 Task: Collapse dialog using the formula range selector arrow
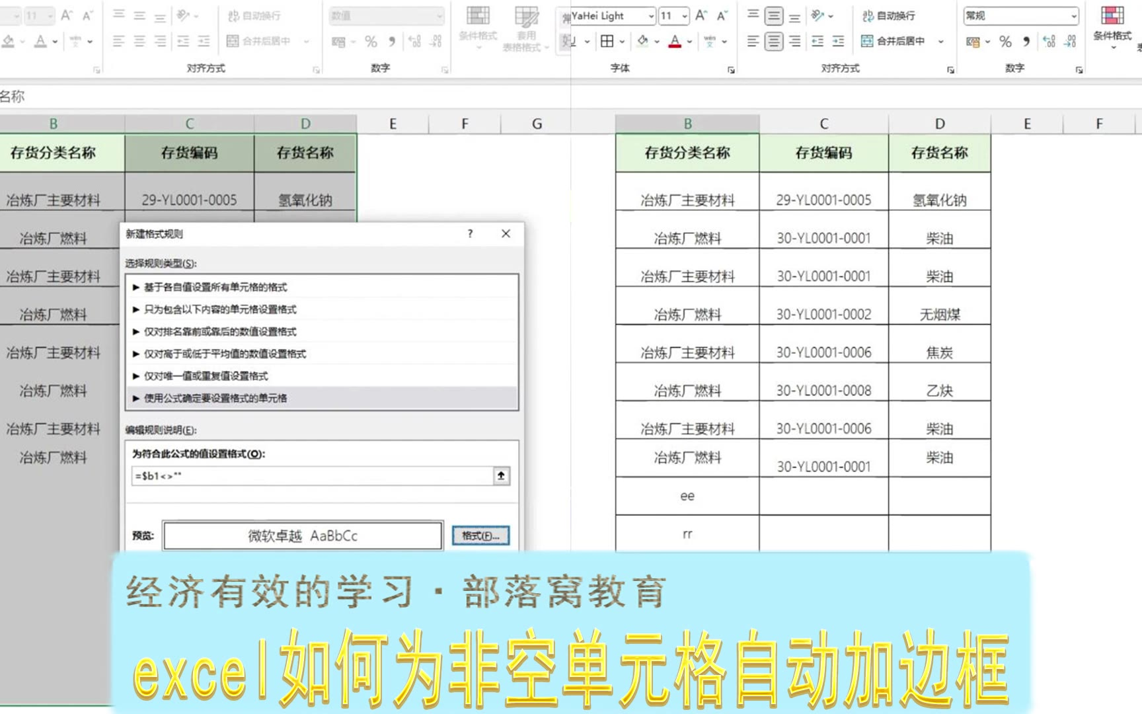tap(502, 476)
